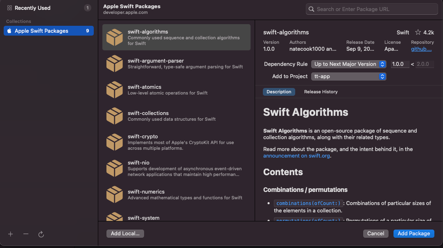Click the plus icon to add collection
The height and width of the screenshot is (248, 443).
pyautogui.click(x=11, y=234)
